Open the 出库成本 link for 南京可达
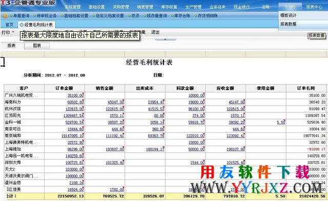The height and width of the screenshot is (201, 328). coord(158,129)
